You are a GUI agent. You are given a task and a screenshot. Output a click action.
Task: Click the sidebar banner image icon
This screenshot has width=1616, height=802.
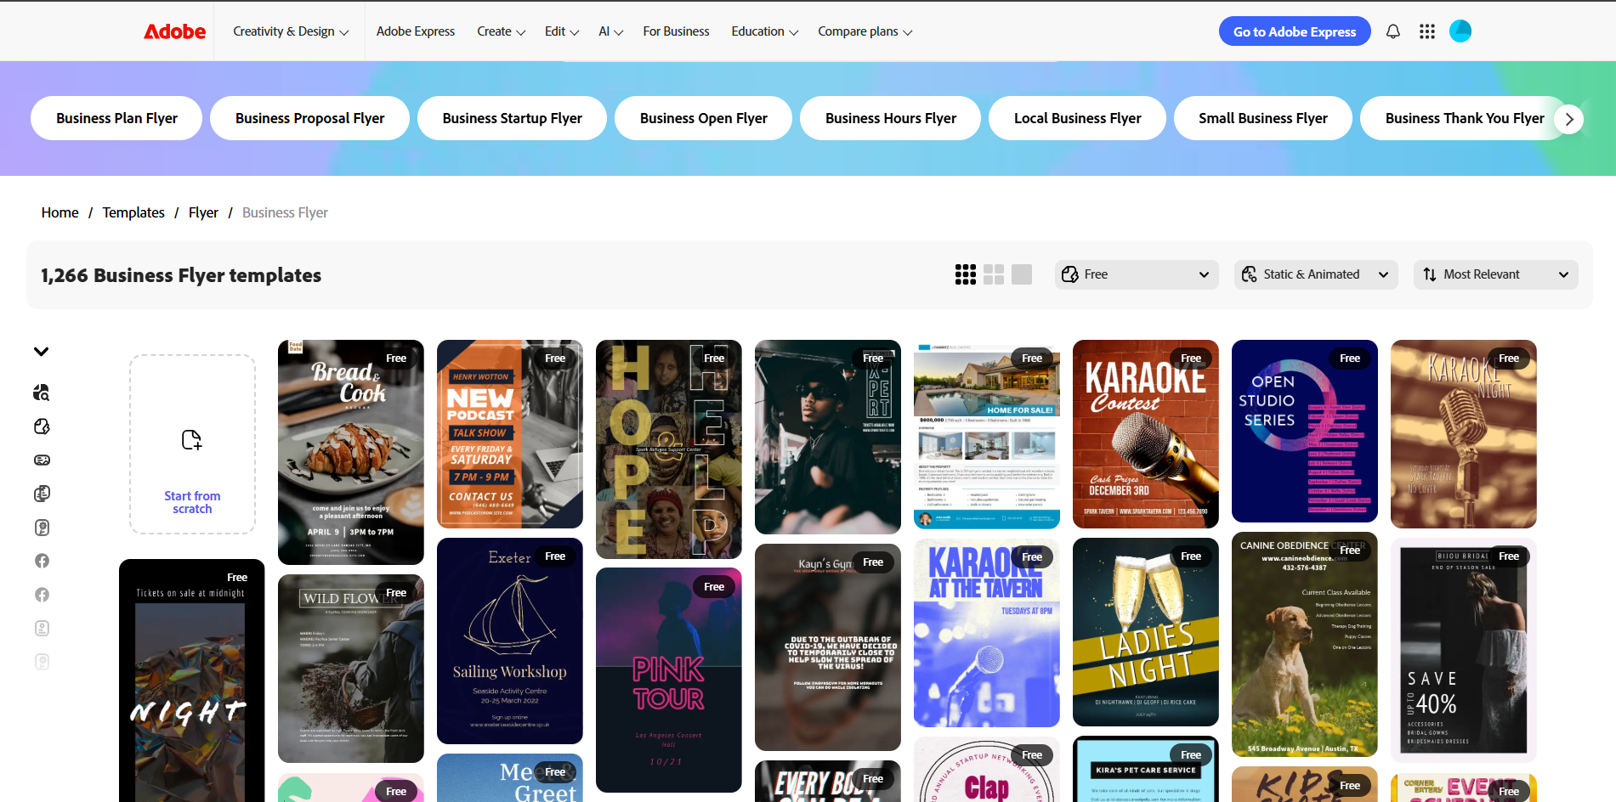[x=42, y=460]
